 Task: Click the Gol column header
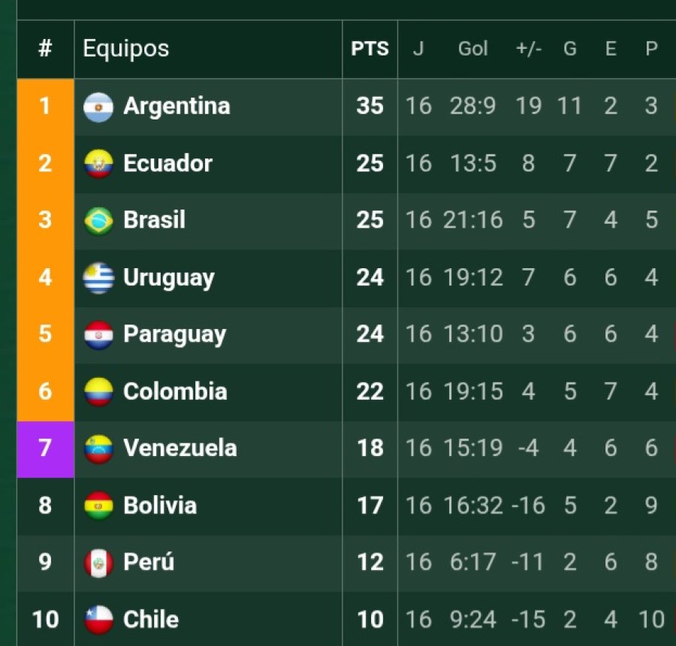(x=473, y=50)
